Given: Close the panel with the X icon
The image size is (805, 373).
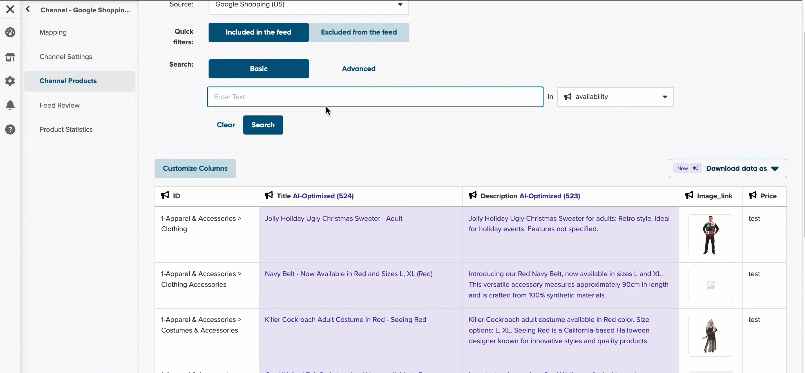Looking at the screenshot, I should [10, 9].
